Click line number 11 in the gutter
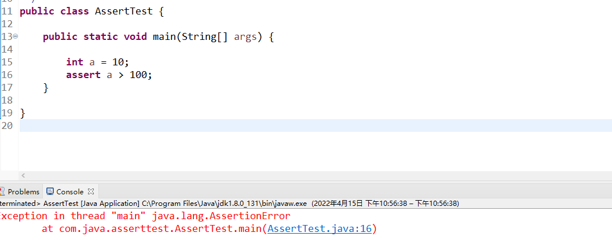Viewport: 612px width, 251px height. (x=7, y=12)
